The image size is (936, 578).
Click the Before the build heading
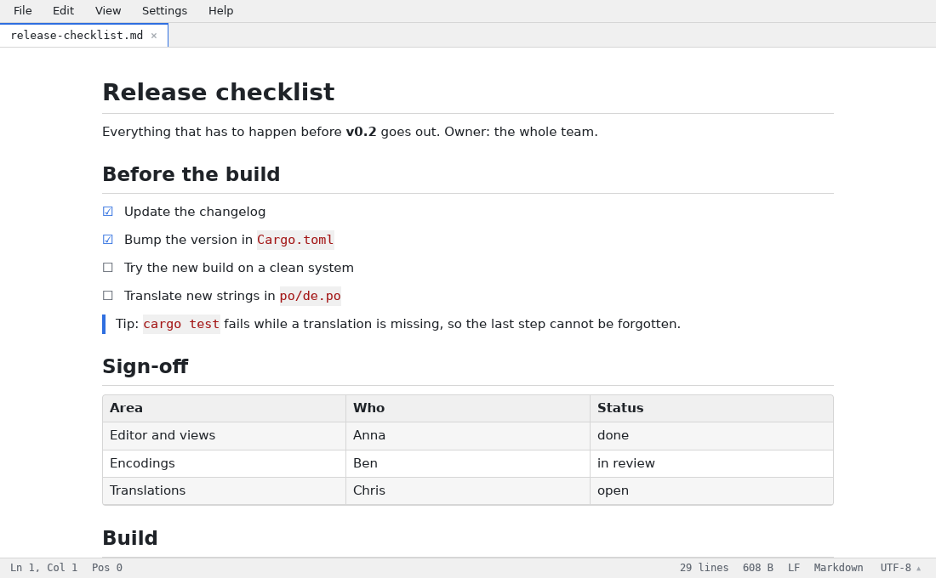(x=191, y=174)
